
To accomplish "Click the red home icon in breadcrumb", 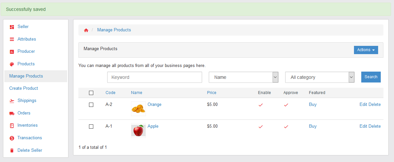I will click(x=86, y=30).
